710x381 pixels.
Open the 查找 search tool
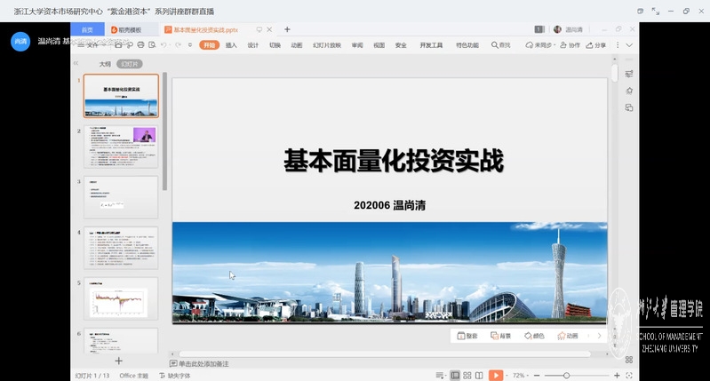tap(501, 45)
